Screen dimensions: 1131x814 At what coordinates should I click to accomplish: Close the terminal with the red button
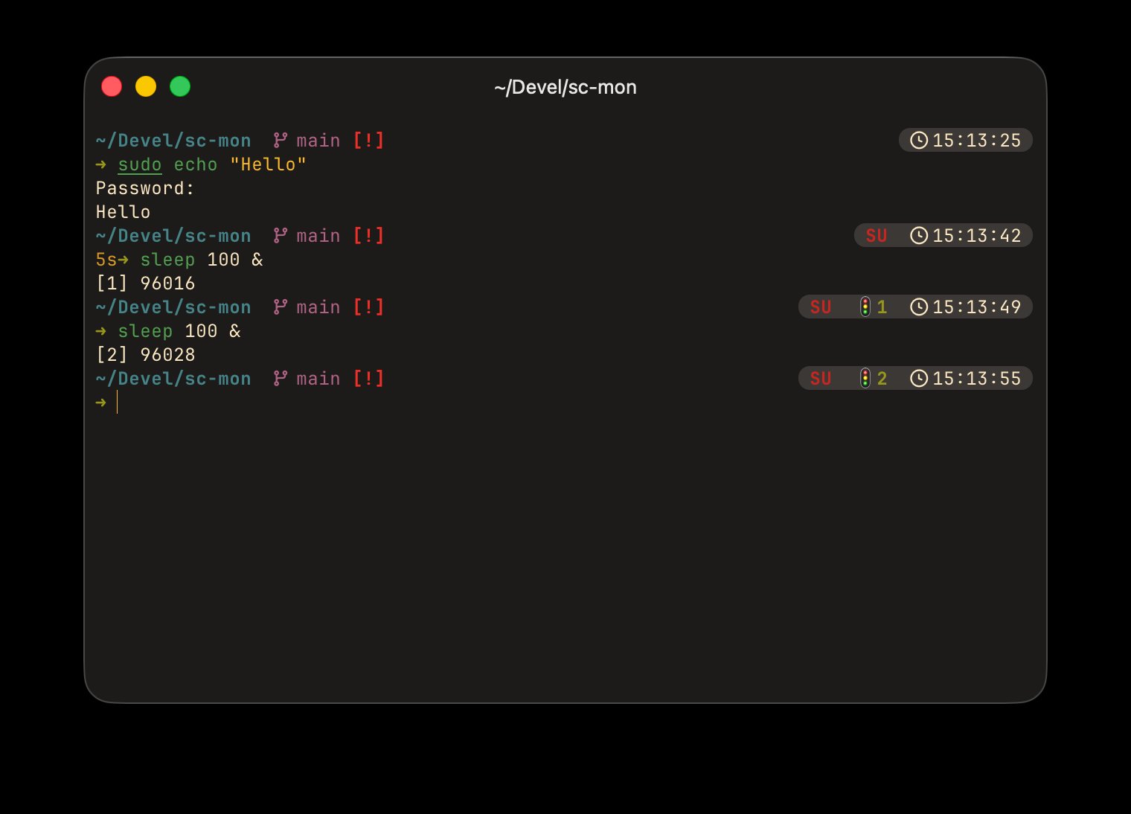[x=112, y=87]
